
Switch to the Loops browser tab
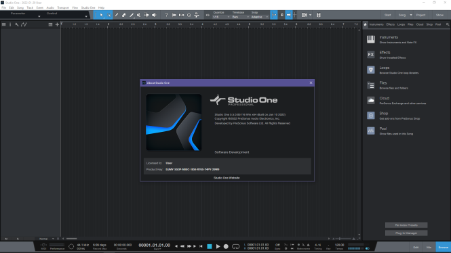[401, 24]
